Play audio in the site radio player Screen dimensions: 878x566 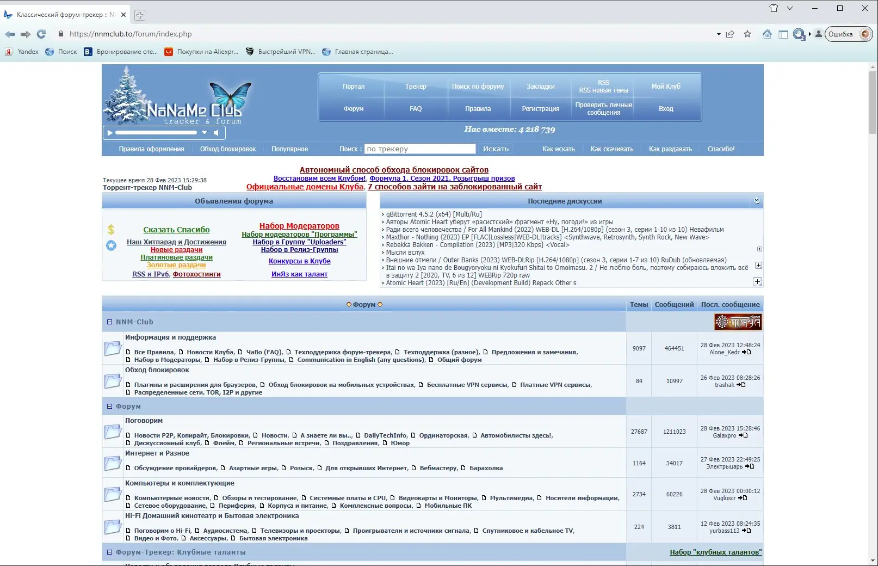110,132
